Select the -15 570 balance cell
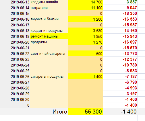Viewport: 145px width, 121px height. point(120,48)
